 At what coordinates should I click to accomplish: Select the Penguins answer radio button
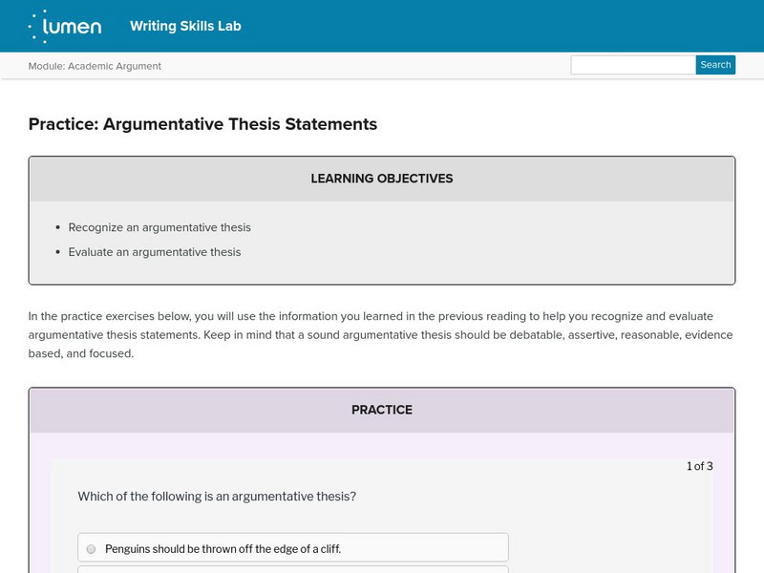[x=92, y=549]
